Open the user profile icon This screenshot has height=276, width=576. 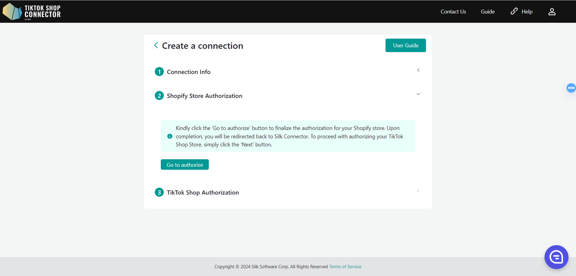[x=552, y=12]
